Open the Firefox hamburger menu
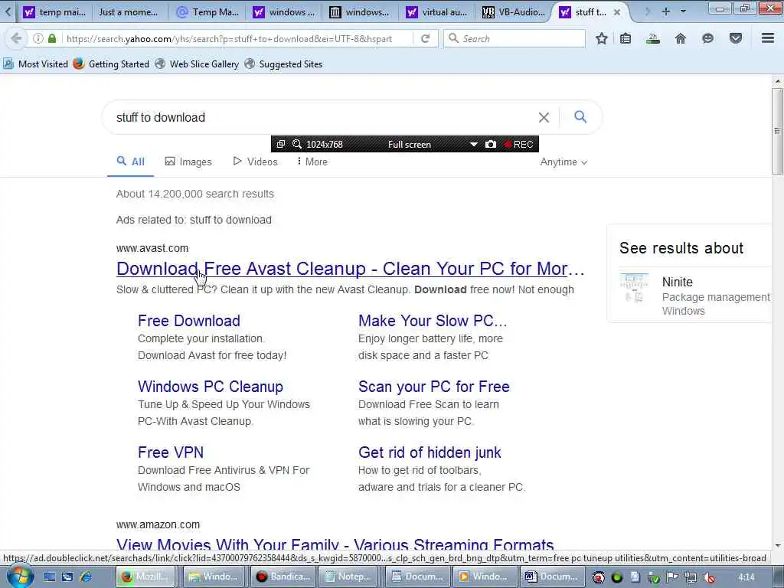The width and height of the screenshot is (784, 588). pyautogui.click(x=768, y=38)
